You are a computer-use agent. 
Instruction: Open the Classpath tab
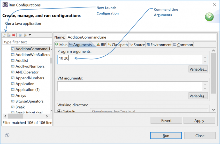pos(118,45)
